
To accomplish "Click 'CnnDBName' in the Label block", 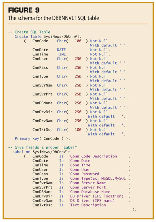I will click(x=42, y=192).
